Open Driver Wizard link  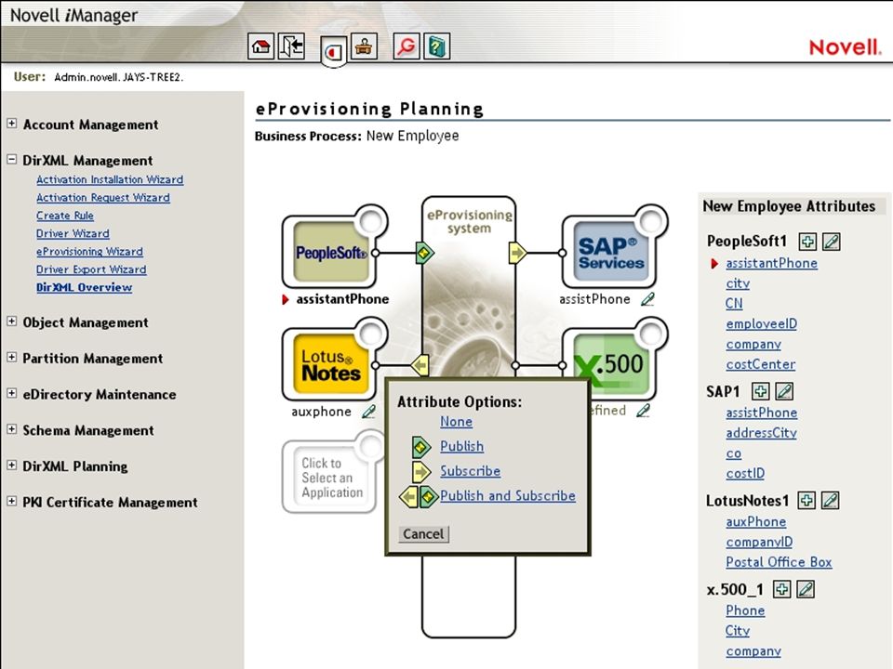[x=73, y=233]
